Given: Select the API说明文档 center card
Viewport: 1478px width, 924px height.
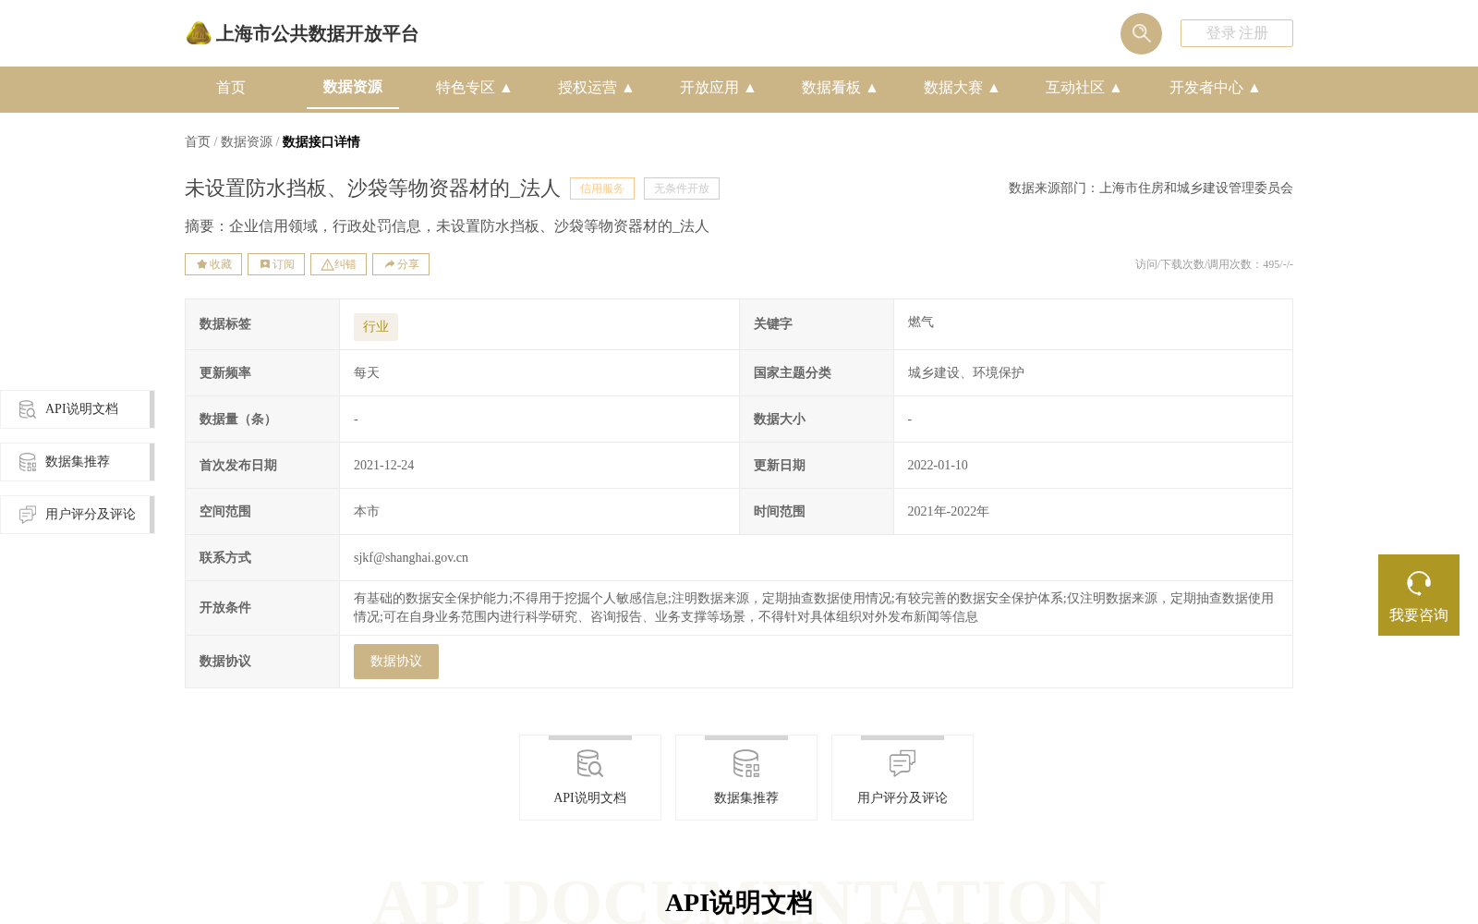Looking at the screenshot, I should (x=590, y=778).
